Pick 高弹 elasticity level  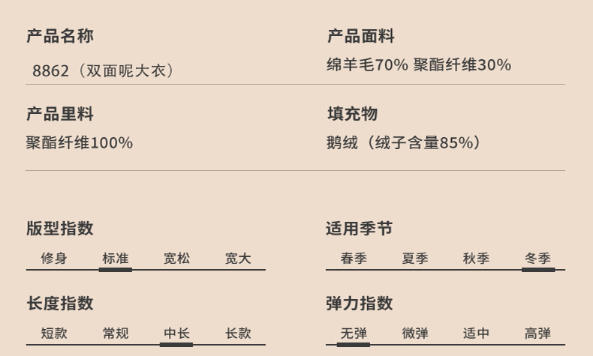[538, 334]
